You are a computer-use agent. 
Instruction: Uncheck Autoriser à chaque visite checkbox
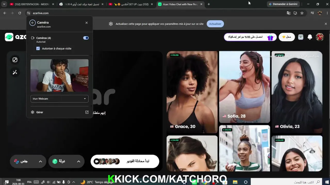(x=38, y=49)
